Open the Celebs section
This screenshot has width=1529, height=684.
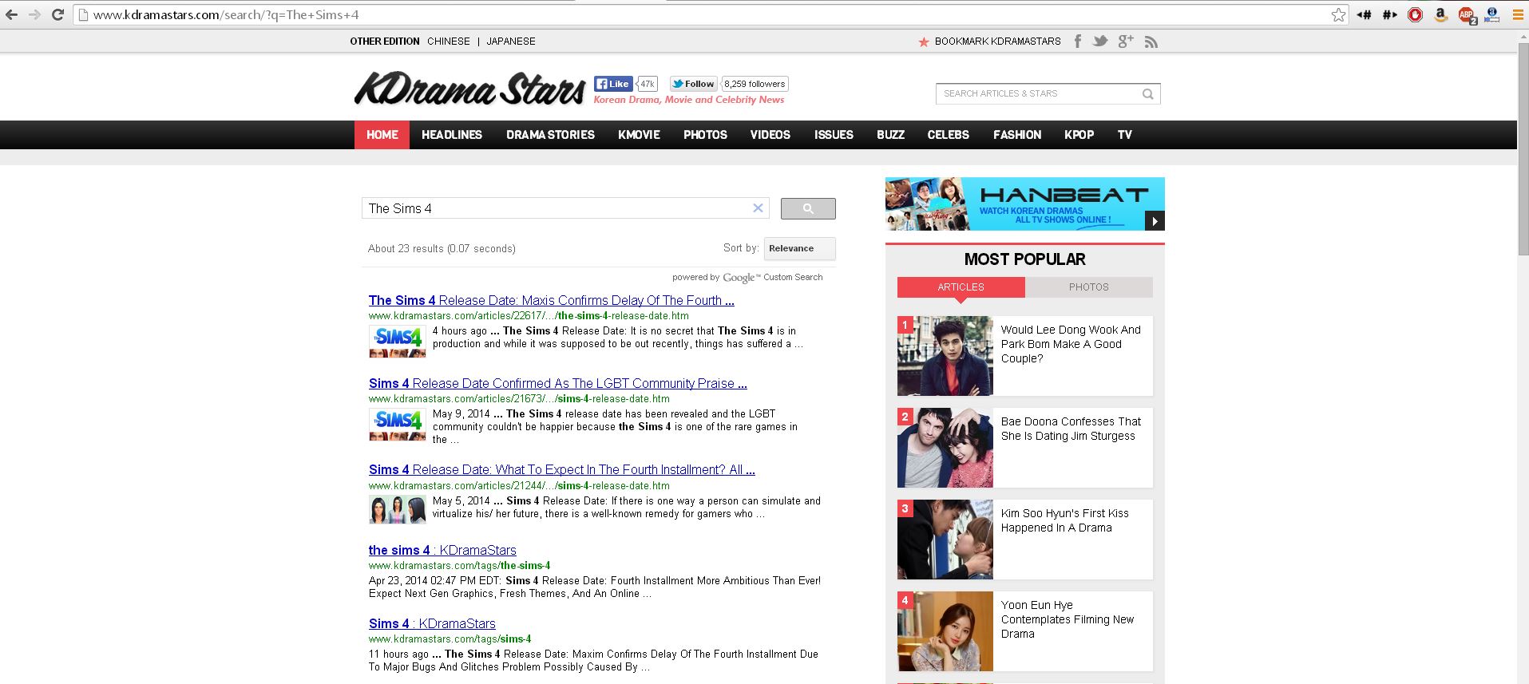pos(949,135)
